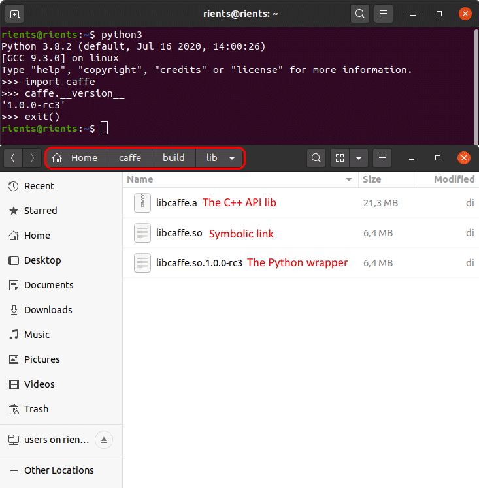Screen dimensions: 479x488
Task: Close the file manager window
Action: coord(464,158)
